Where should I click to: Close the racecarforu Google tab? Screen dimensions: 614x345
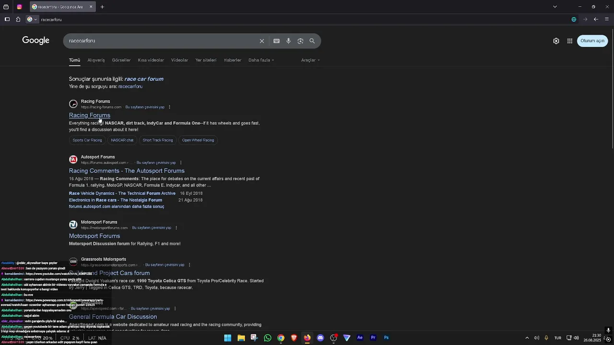[91, 7]
